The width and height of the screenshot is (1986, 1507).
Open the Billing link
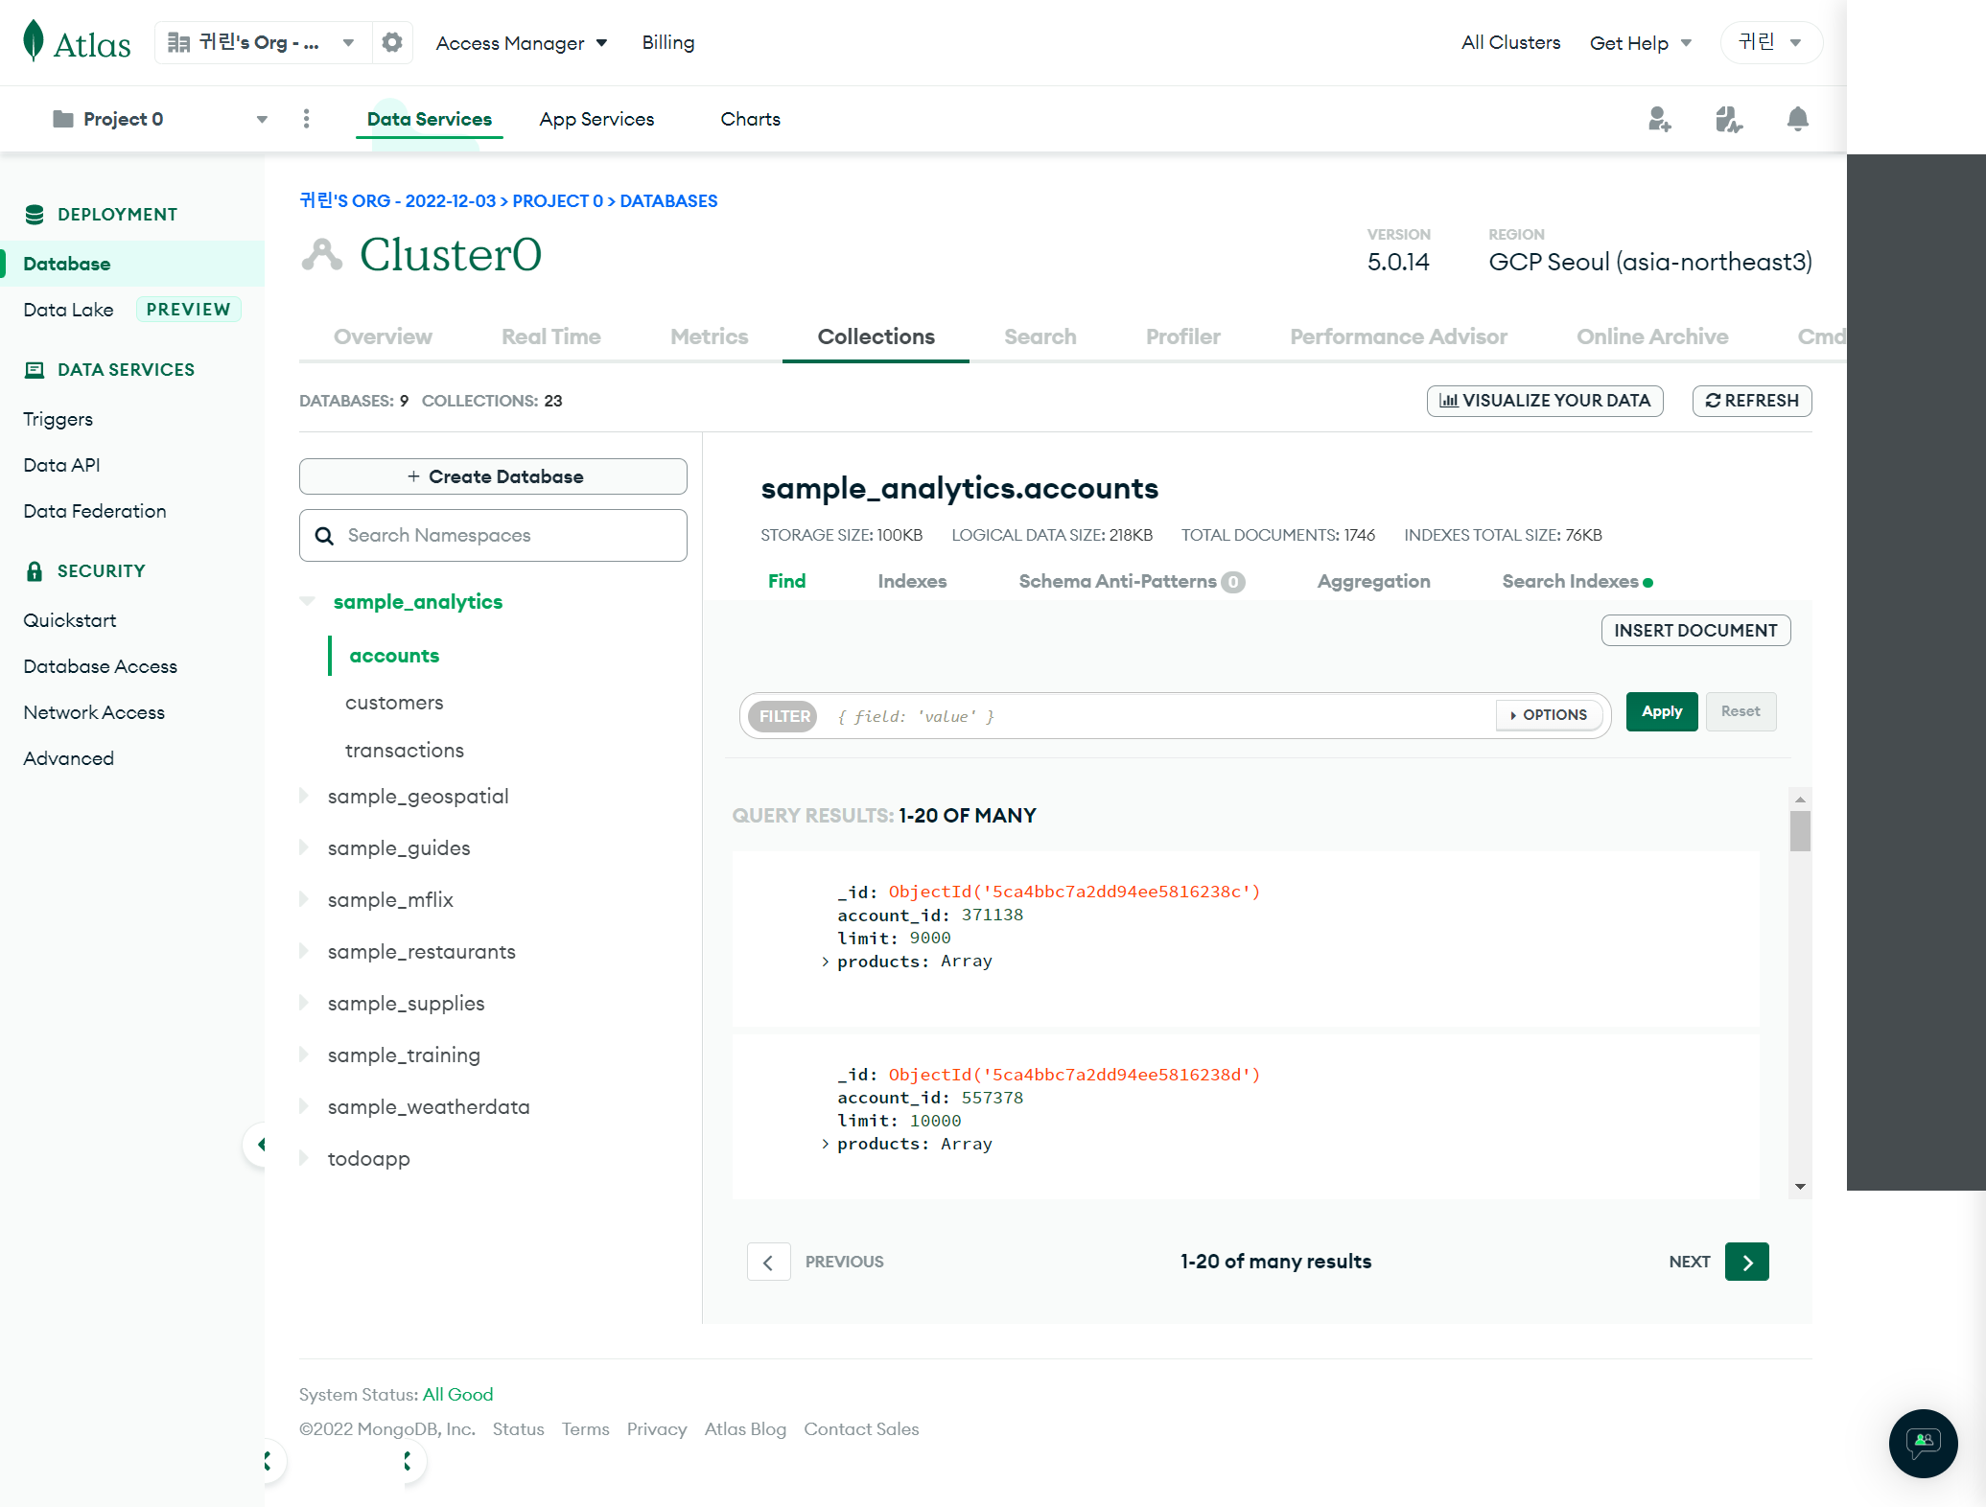click(x=668, y=42)
